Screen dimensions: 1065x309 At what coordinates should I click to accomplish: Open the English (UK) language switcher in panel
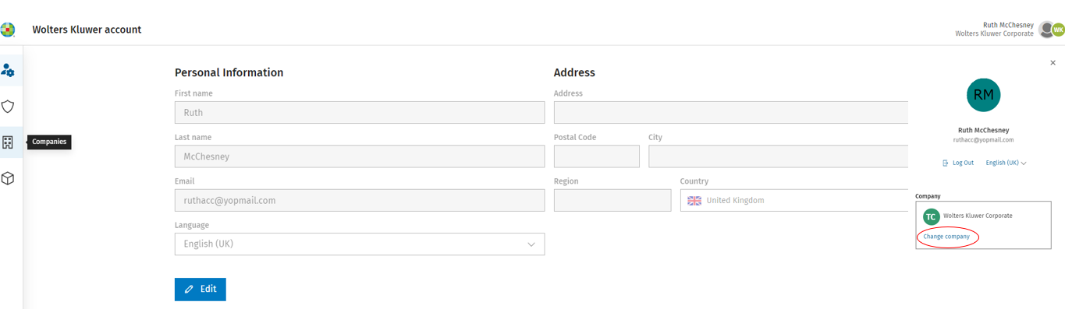1006,163
